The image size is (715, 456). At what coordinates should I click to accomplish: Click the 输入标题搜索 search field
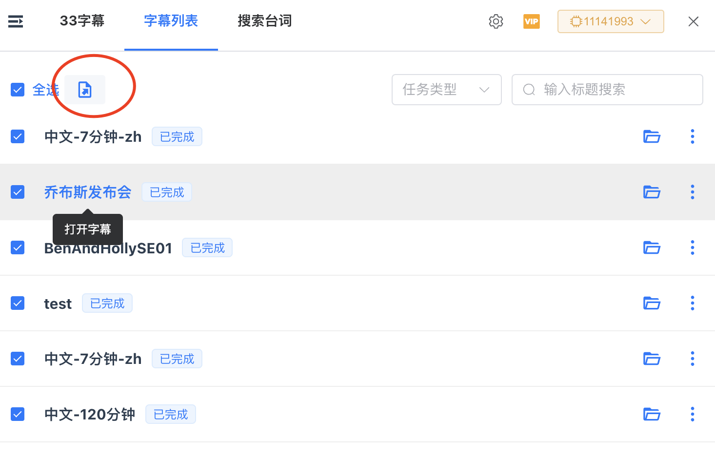[607, 90]
